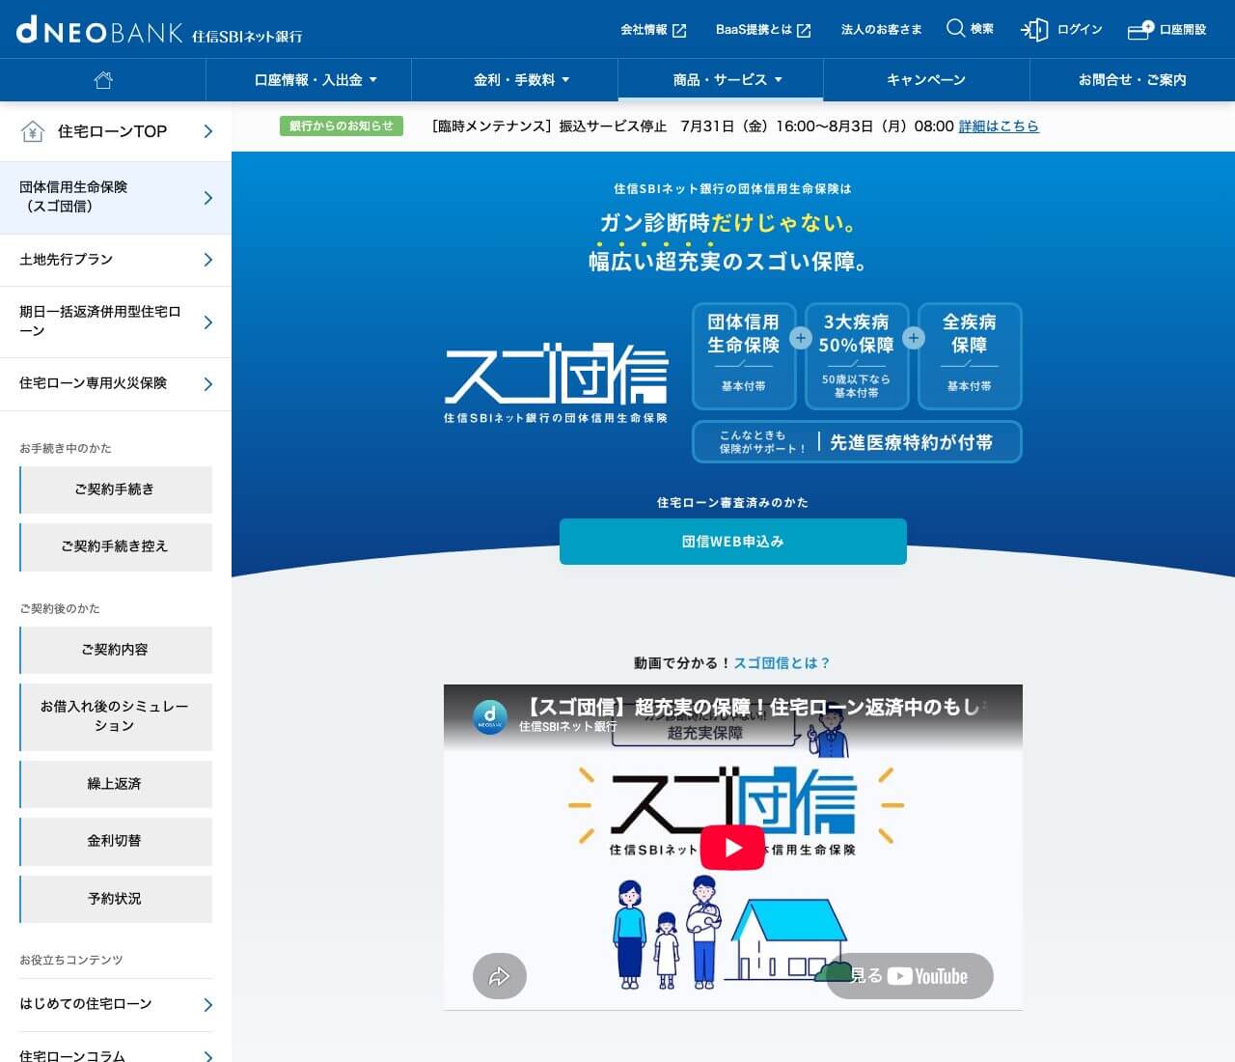Click the 金利切替 button
1235x1062 pixels.
click(116, 841)
